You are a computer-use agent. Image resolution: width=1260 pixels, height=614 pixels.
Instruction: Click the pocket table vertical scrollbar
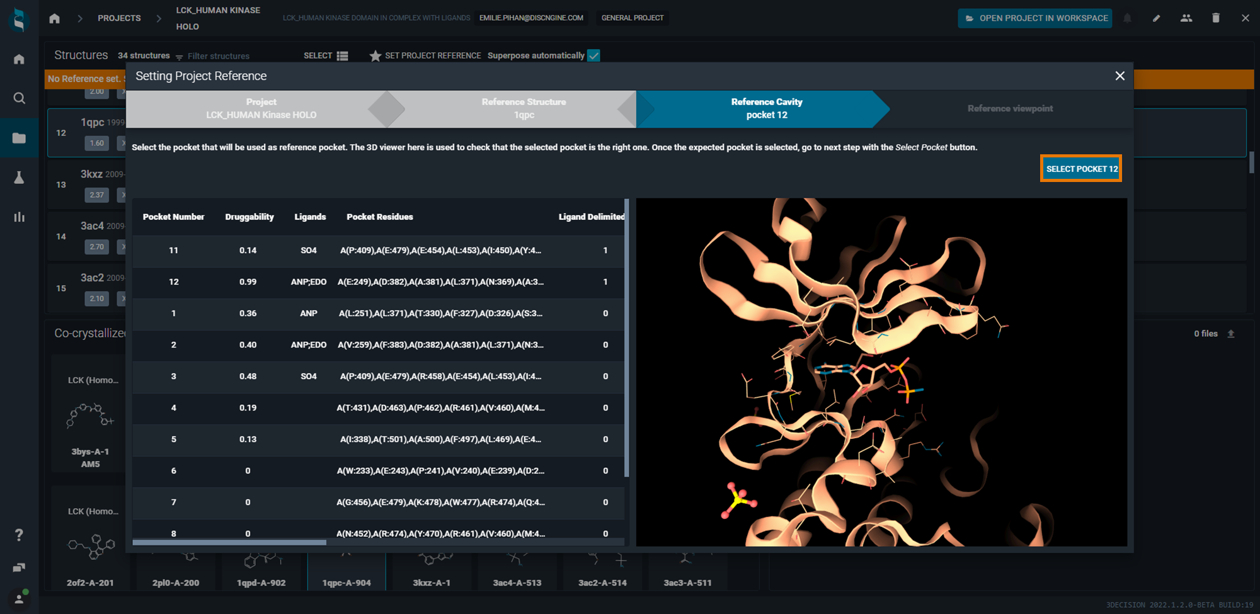[627, 338]
